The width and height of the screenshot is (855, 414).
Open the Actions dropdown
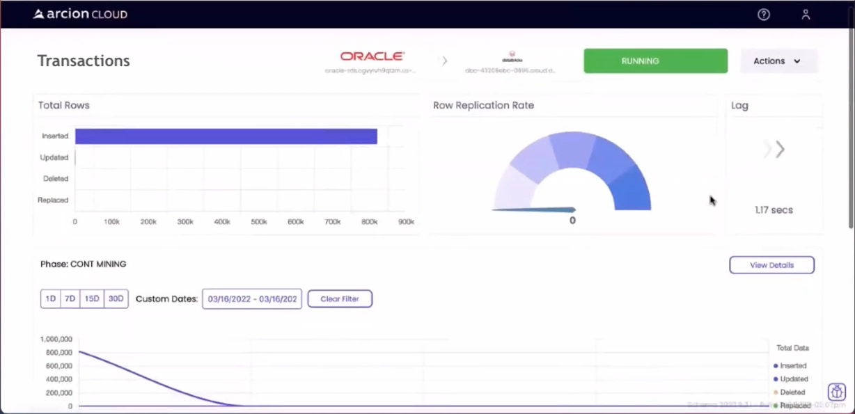point(778,61)
